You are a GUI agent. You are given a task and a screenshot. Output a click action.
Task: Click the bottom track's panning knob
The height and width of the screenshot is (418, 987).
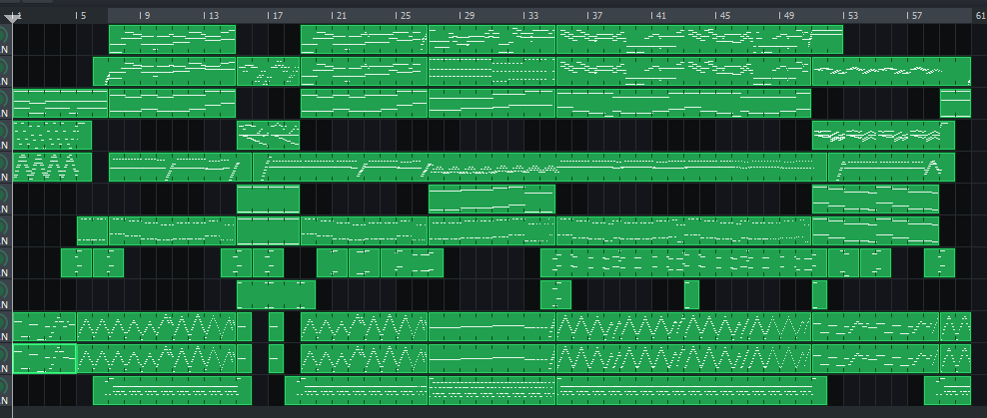(x=3, y=390)
